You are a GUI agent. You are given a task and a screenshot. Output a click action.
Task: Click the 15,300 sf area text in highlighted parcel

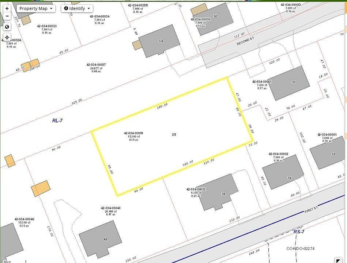[134, 137]
